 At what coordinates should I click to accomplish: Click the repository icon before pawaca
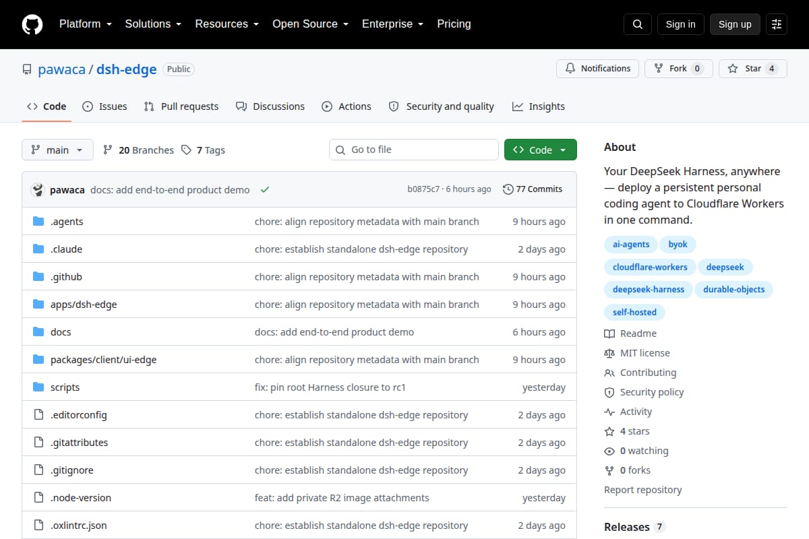coord(27,69)
